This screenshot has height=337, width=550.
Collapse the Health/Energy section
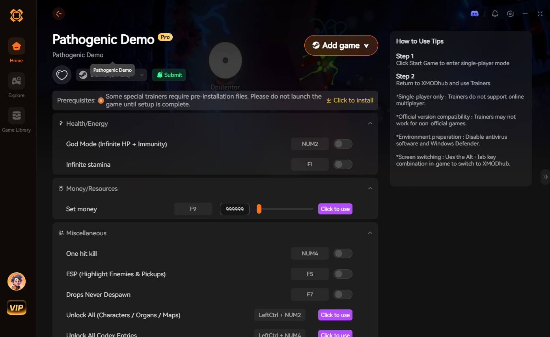(370, 123)
